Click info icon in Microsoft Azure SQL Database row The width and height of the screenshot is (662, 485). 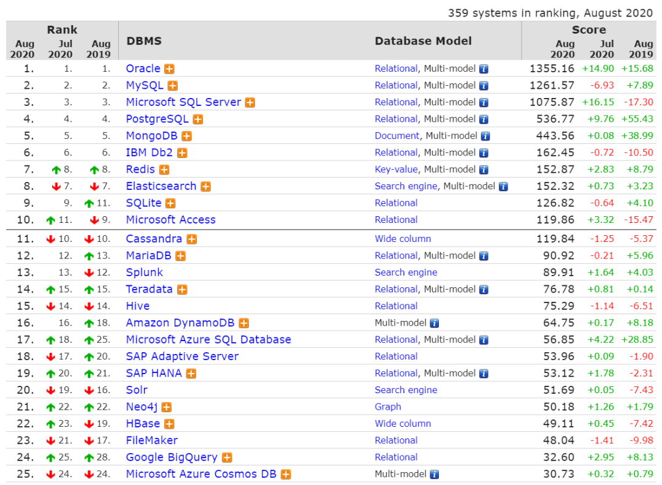click(x=484, y=340)
